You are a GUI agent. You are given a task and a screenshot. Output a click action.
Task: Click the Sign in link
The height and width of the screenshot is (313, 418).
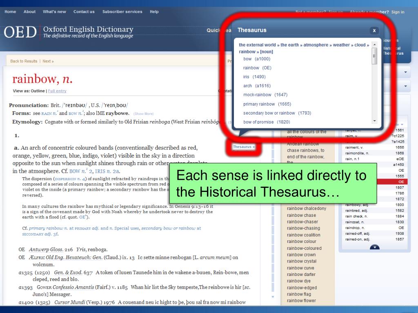(398, 12)
